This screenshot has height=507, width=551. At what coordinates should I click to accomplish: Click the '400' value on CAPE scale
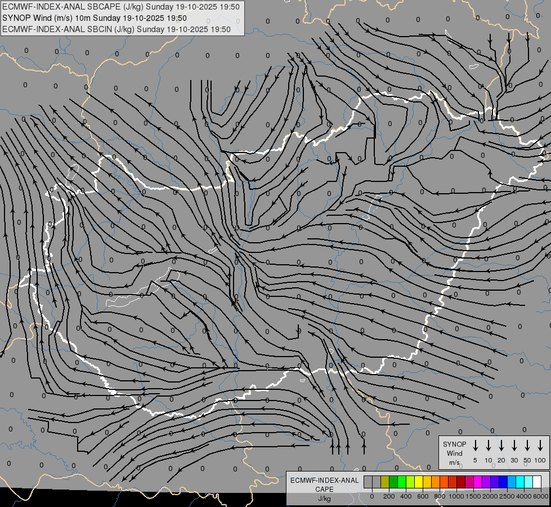(406, 496)
